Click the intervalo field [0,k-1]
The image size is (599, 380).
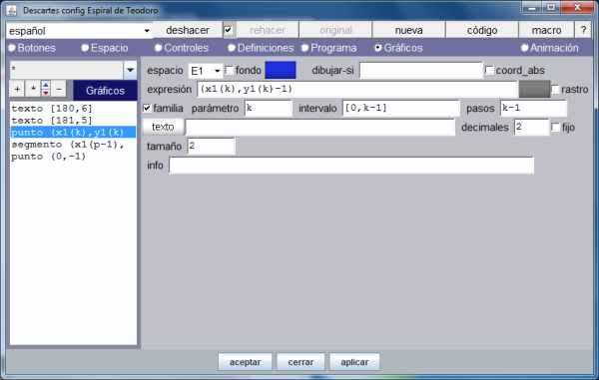pos(400,108)
